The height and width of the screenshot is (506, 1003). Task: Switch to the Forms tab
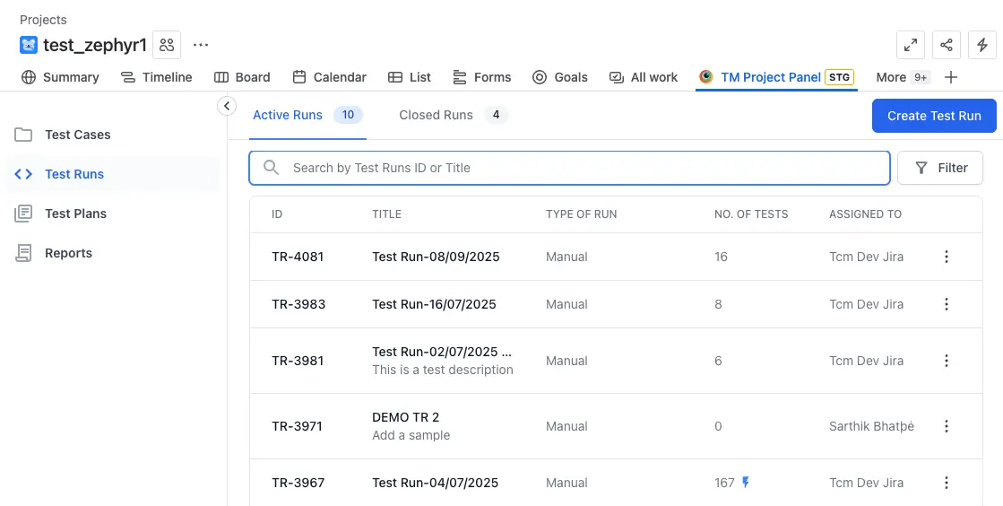[481, 77]
